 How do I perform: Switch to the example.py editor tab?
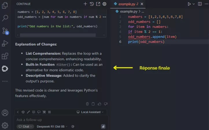point(127,4)
